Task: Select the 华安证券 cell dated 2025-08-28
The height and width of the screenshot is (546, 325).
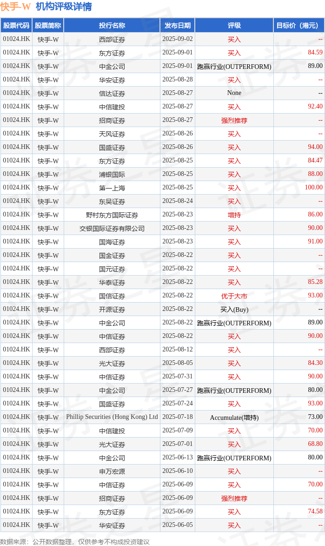Action: coord(112,80)
